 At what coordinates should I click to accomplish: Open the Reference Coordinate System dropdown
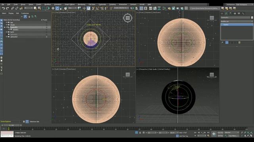tap(72, 8)
